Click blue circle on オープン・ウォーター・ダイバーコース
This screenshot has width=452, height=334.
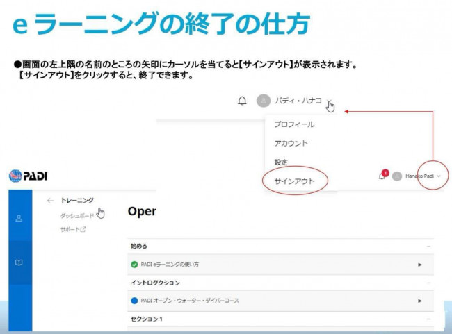click(x=134, y=301)
